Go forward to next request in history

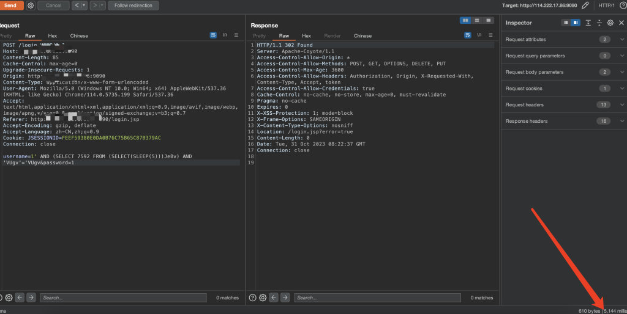(x=95, y=5)
